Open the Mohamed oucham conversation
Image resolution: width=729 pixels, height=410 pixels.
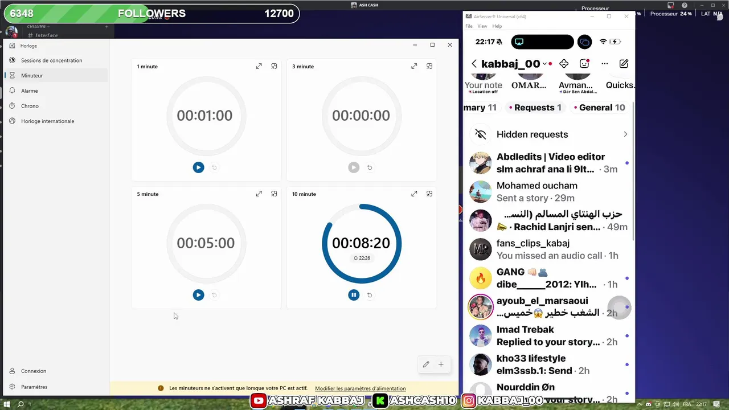[549, 192]
